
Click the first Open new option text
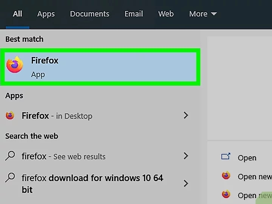[255, 177]
